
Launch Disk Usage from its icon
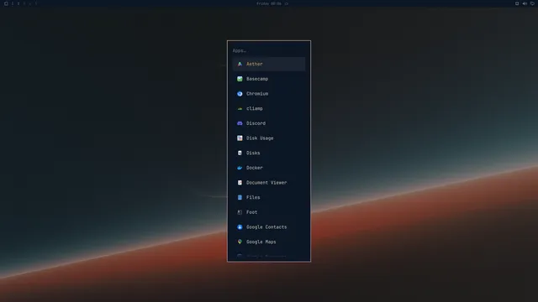coord(240,138)
